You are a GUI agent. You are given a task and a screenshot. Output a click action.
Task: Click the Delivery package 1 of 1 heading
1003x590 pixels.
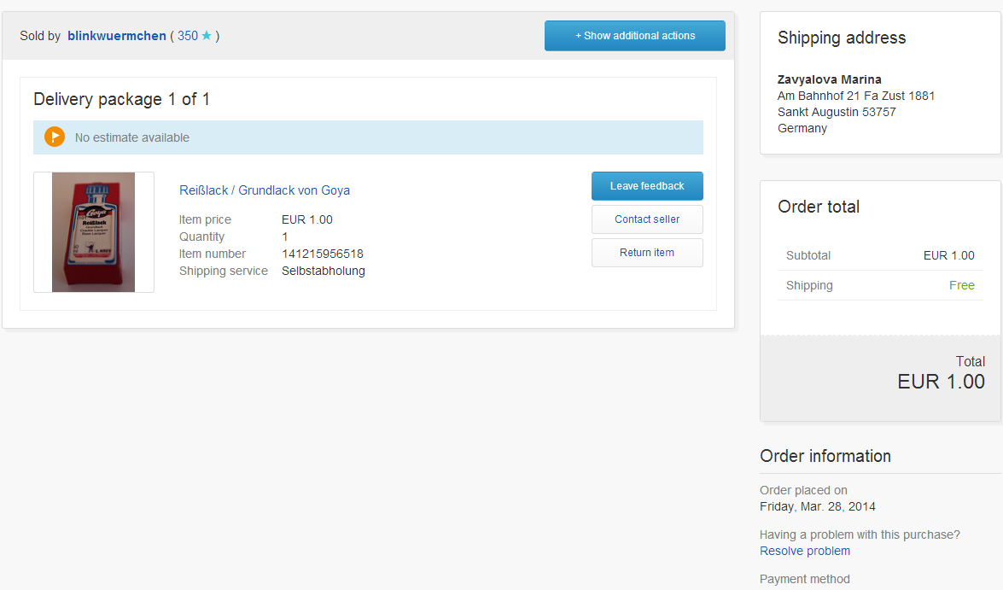pyautogui.click(x=122, y=99)
